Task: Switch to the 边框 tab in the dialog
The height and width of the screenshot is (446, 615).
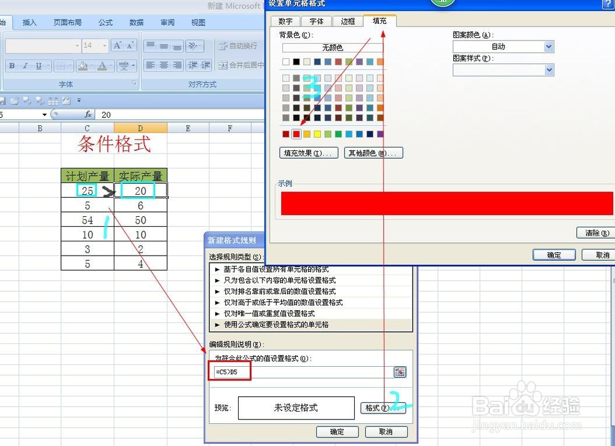Action: click(348, 21)
